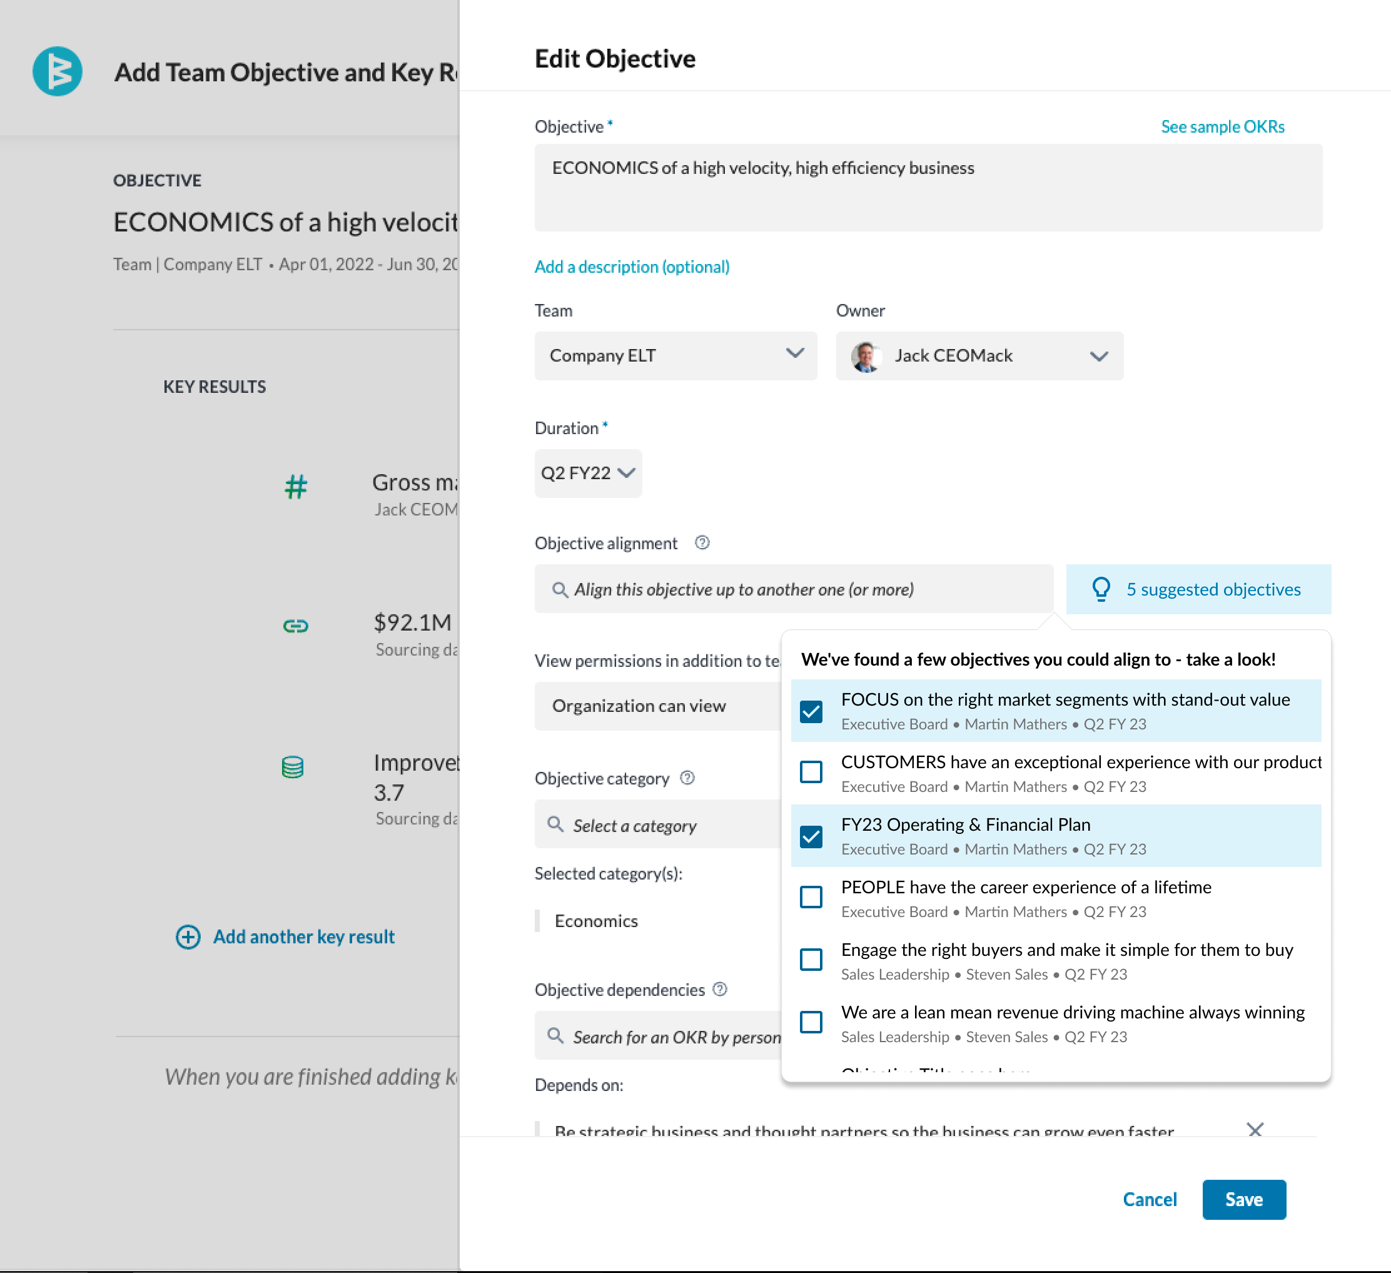Open the Company ELT team dropdown
The width and height of the screenshot is (1391, 1273).
click(675, 355)
